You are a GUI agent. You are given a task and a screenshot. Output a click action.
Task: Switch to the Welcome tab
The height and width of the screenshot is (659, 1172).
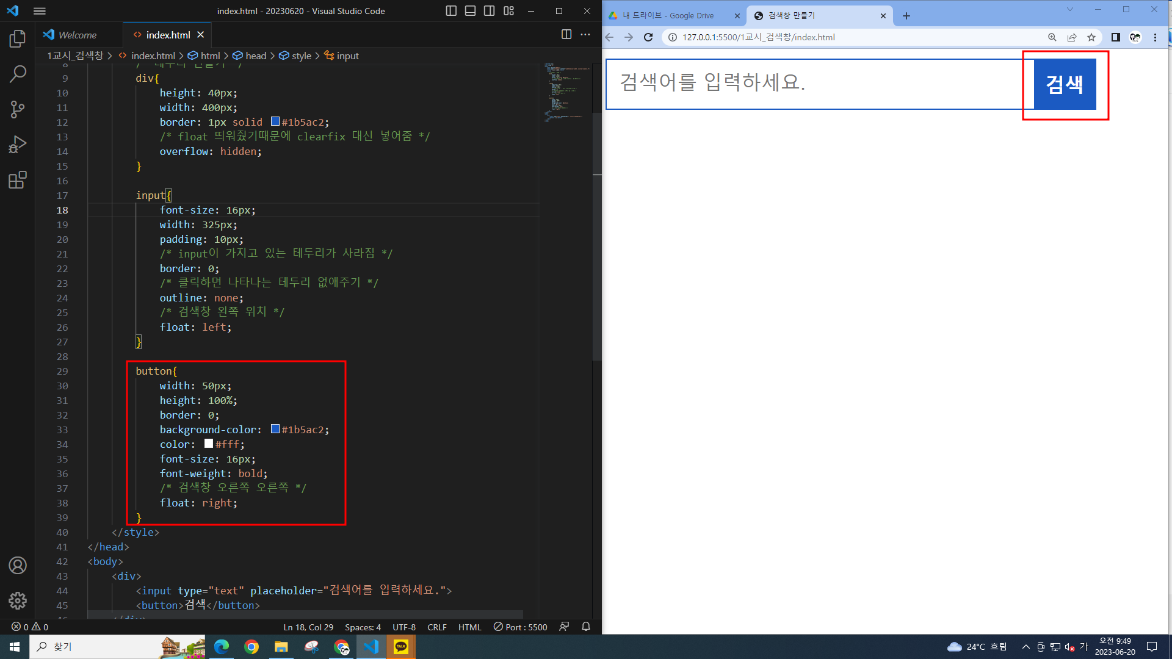coord(78,35)
